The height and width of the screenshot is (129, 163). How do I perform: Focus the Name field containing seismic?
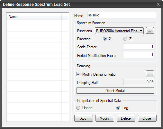coord(122,15)
